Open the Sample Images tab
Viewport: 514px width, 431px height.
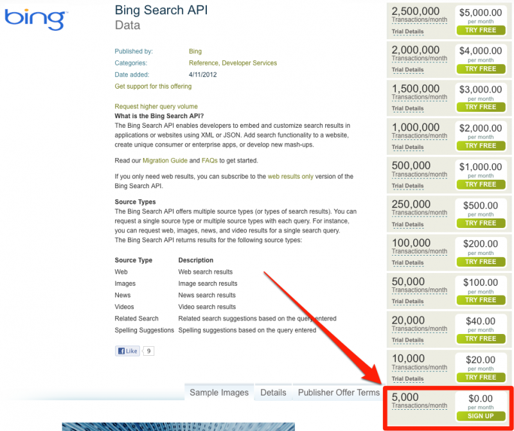tap(219, 392)
